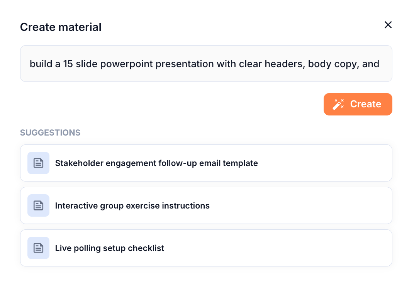
Task: Click the document icon beside Stakeholder engagement suggestion
Action: tap(38, 163)
